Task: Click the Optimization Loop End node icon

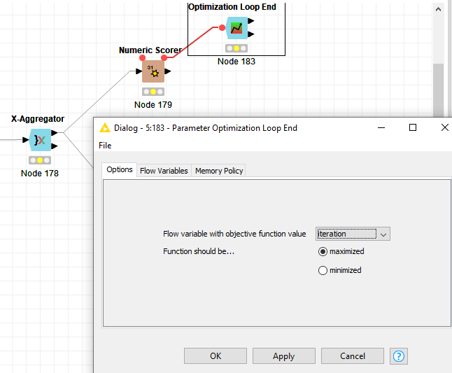Action: click(236, 29)
